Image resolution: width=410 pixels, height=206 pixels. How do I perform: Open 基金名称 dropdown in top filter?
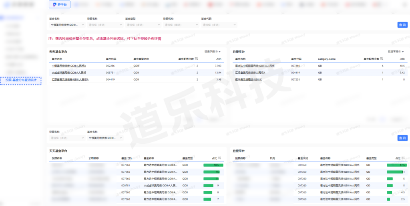[x=67, y=25]
